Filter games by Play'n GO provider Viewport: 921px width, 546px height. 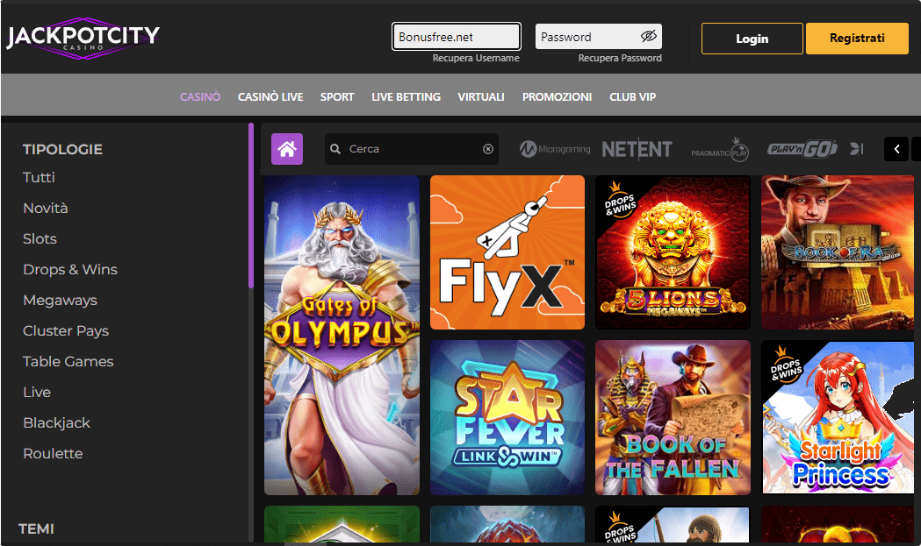click(802, 150)
